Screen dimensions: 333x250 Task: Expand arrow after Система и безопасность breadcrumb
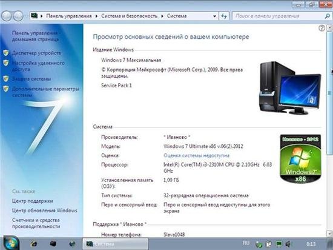click(x=162, y=16)
